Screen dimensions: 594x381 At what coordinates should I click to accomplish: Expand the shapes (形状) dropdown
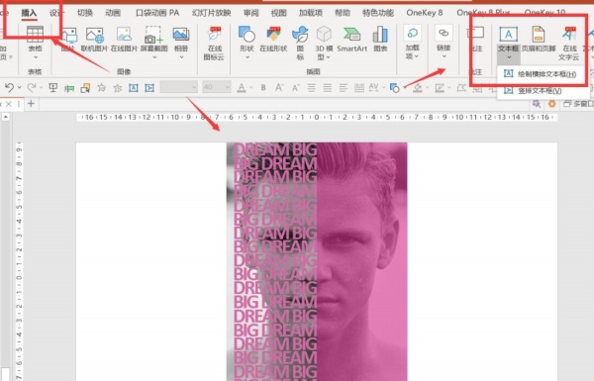pos(247,57)
